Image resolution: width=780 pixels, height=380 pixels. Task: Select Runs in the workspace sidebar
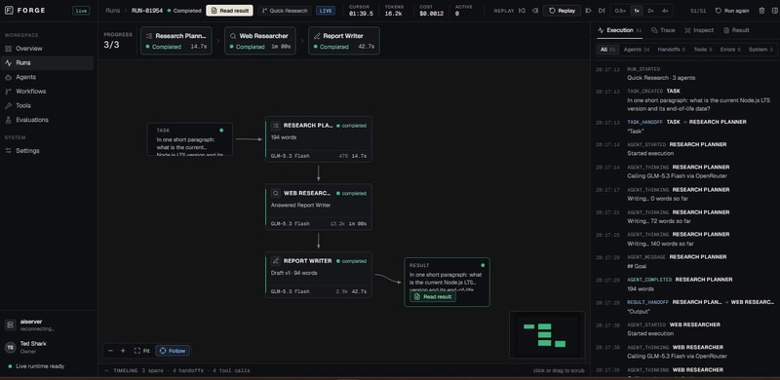coord(47,63)
